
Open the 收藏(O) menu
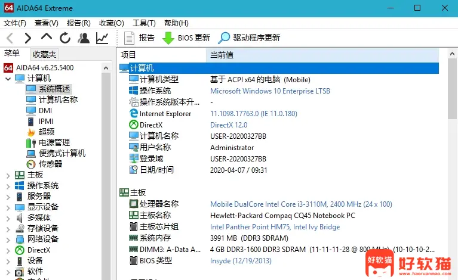[x=111, y=23]
